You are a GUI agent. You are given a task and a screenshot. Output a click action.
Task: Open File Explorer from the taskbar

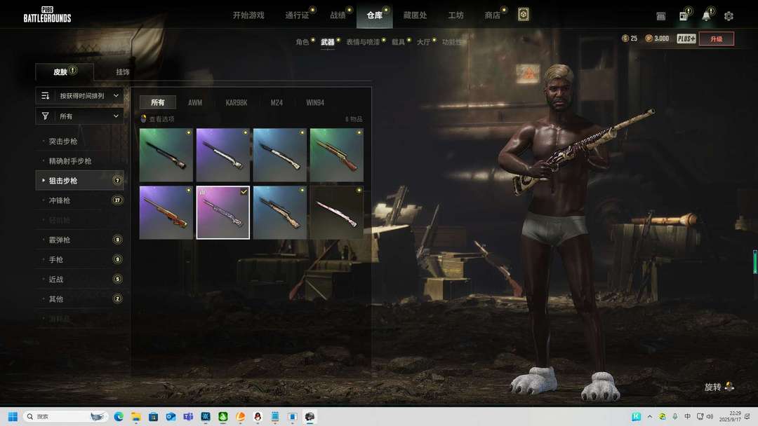pos(136,416)
